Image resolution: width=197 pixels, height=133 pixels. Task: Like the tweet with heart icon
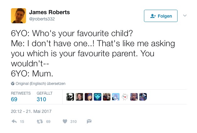point(65,121)
